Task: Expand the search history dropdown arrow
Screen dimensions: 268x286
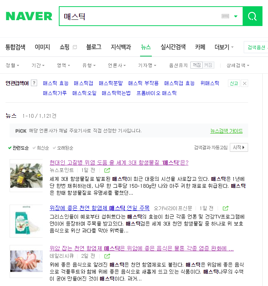Action: coord(236,16)
